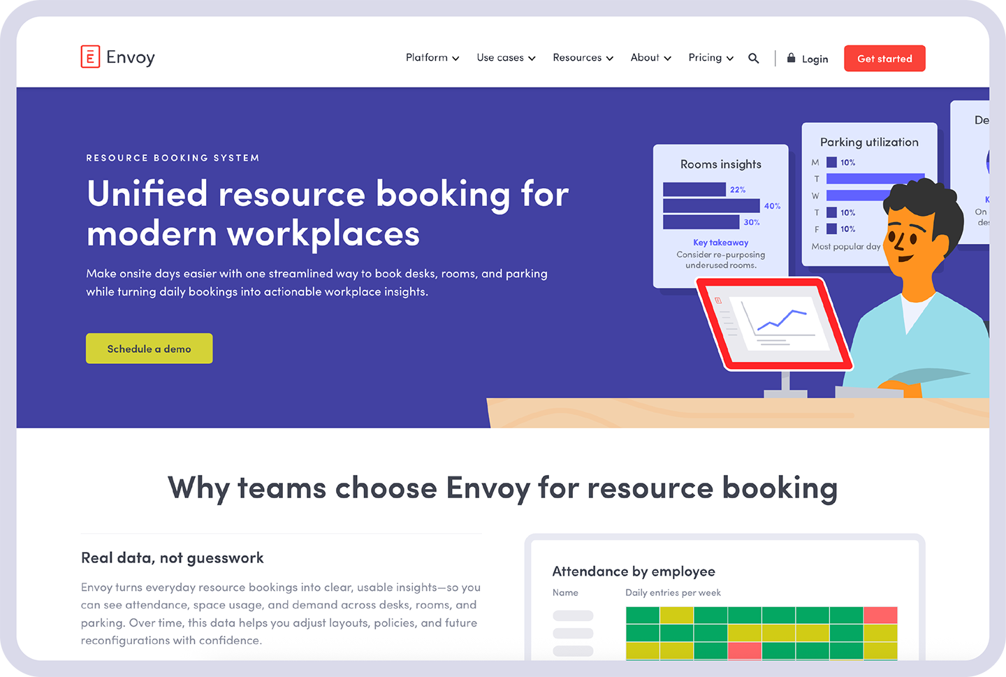Click the Schedule a demo button
The width and height of the screenshot is (1006, 677).
pyautogui.click(x=149, y=349)
